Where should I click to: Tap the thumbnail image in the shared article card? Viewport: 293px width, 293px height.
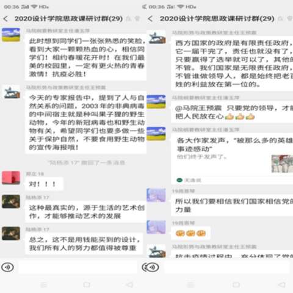tap(282, 164)
